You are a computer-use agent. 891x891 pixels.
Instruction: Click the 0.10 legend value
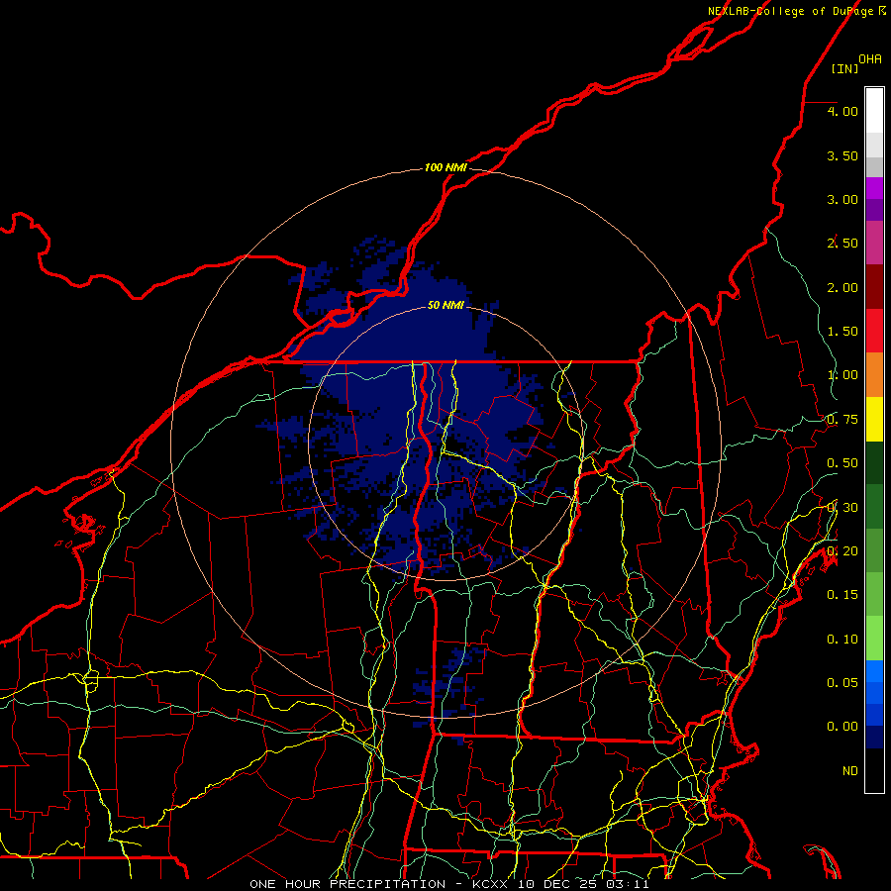click(842, 640)
